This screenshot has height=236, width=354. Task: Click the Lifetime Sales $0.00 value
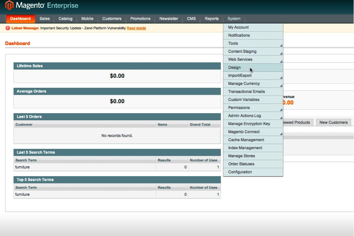[x=117, y=76]
